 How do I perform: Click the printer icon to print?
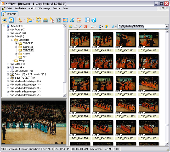[45, 20]
